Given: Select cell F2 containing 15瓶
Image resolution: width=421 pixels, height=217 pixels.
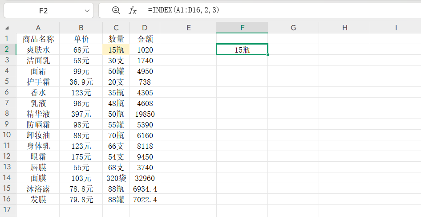Looking at the screenshot, I should [x=242, y=49].
